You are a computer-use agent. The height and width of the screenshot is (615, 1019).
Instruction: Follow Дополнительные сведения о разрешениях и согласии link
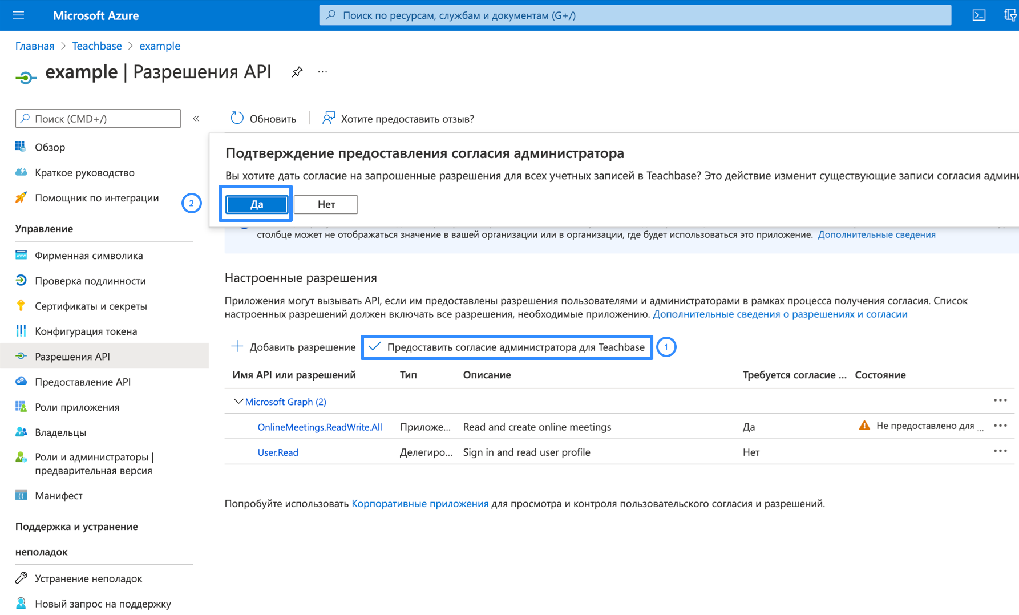[x=780, y=314]
